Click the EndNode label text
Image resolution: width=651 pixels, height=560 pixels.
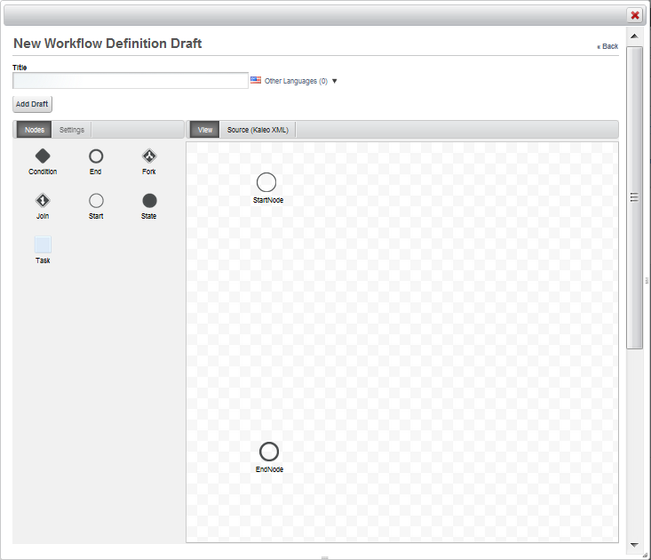pos(269,469)
